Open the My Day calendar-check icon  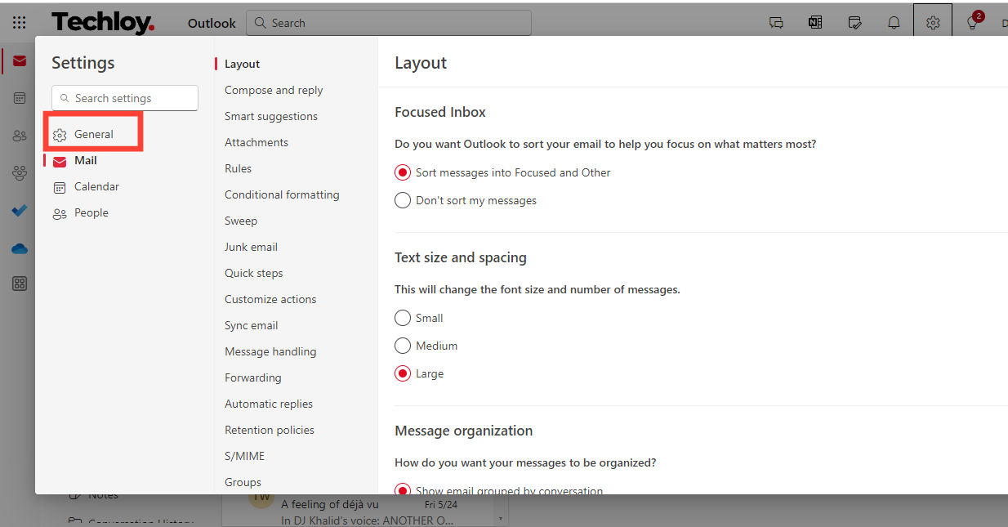click(855, 23)
